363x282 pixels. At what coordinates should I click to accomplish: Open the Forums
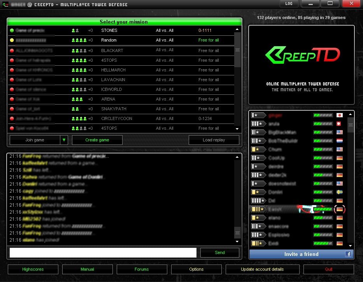pos(142,269)
